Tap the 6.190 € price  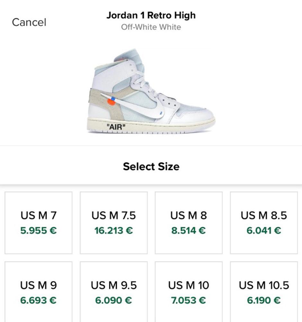[x=264, y=300]
